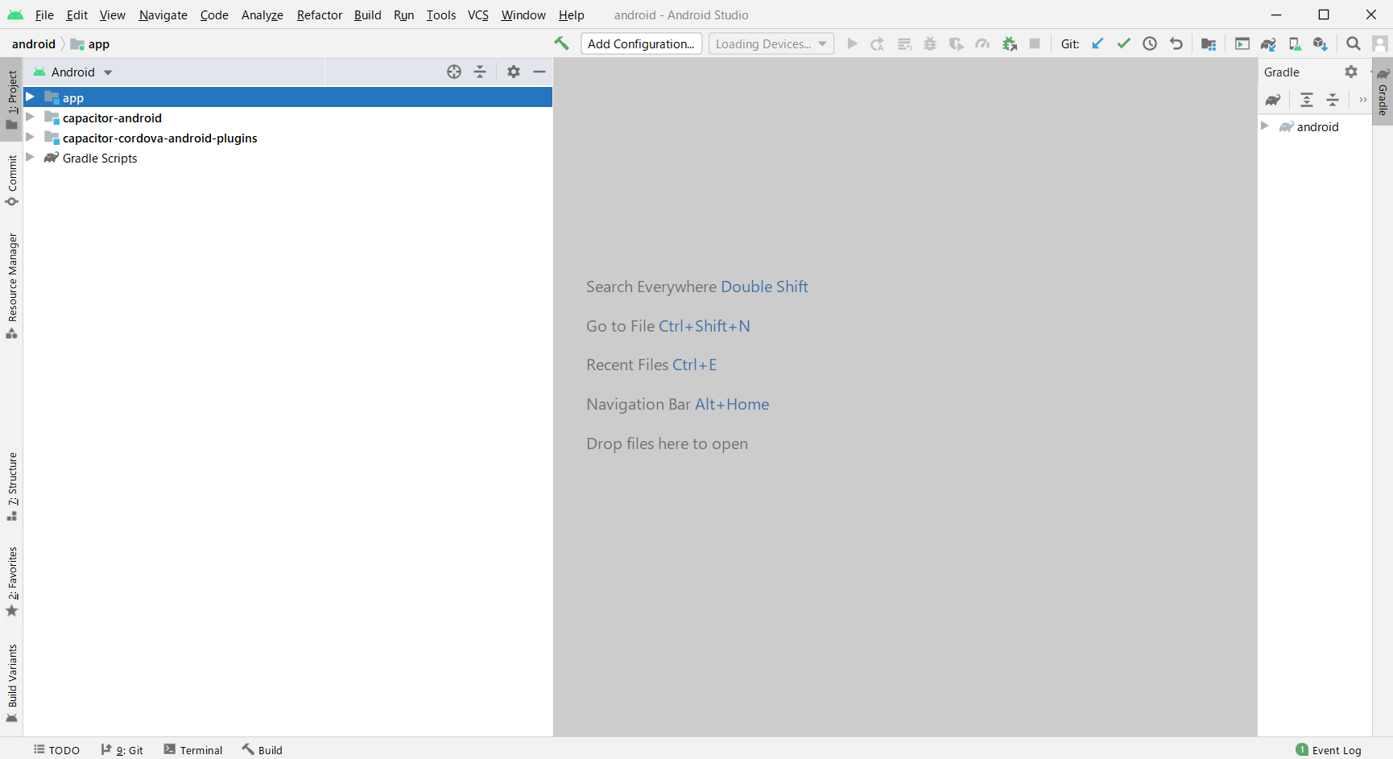The height and width of the screenshot is (759, 1393).
Task: Open Project panel gear options
Action: click(x=514, y=72)
